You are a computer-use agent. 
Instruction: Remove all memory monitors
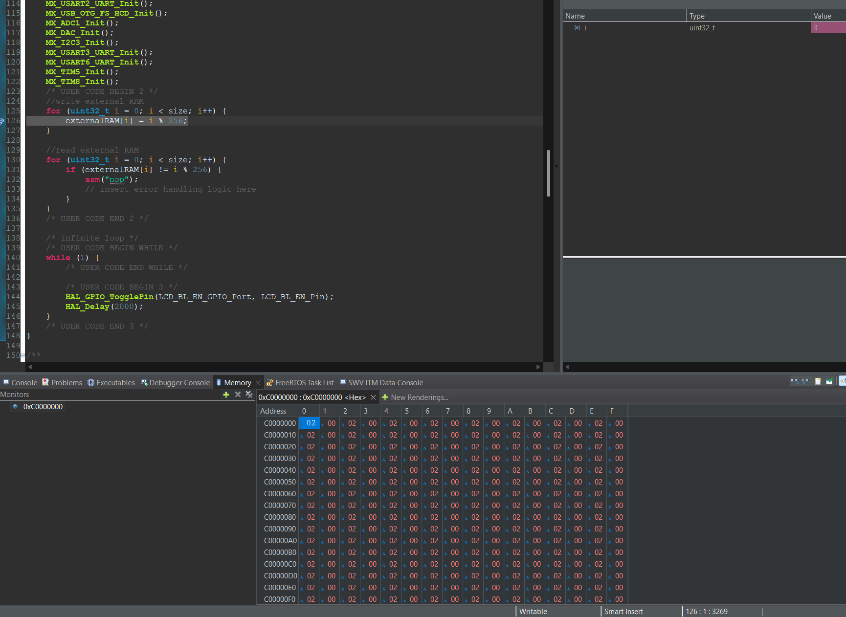pos(249,395)
